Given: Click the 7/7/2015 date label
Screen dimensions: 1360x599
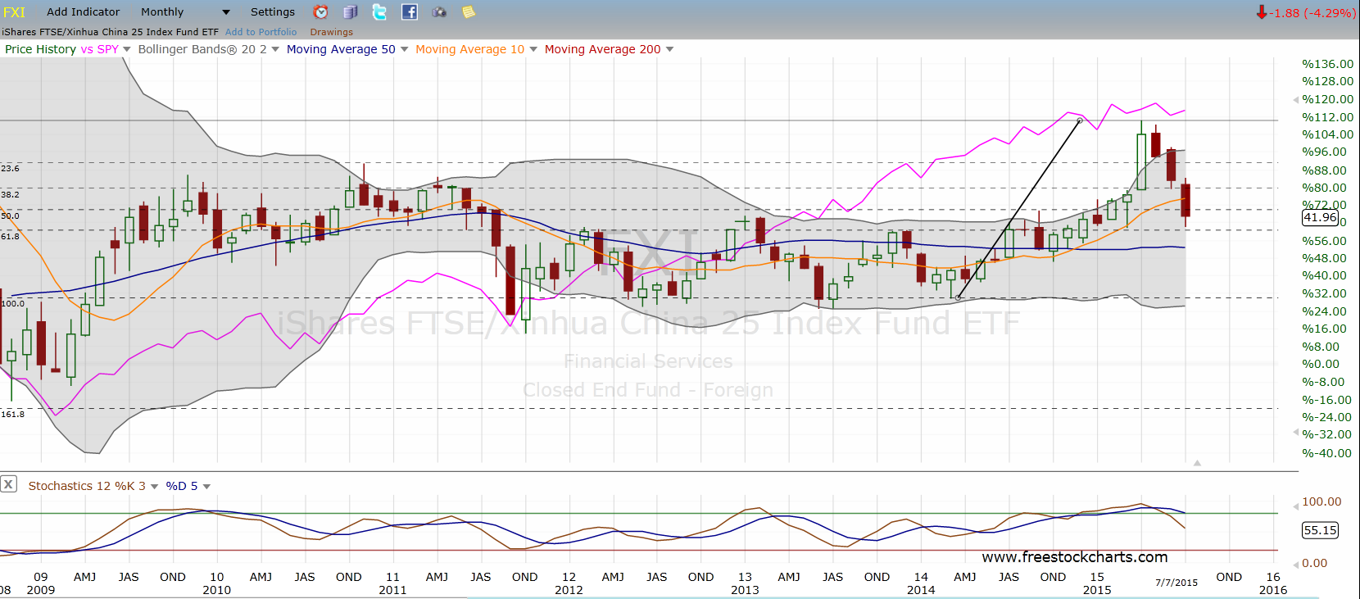Looking at the screenshot, I should point(1176,583).
